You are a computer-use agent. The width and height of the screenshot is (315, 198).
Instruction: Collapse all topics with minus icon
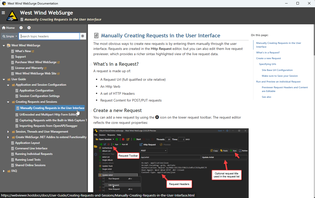pos(21,28)
